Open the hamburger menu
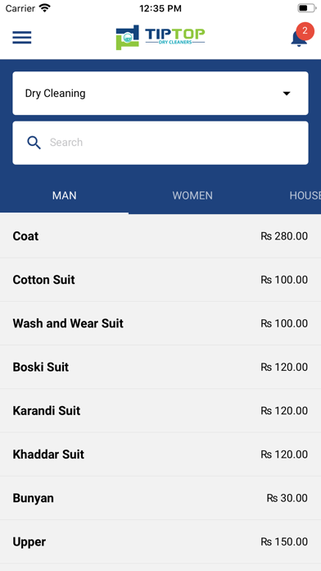The height and width of the screenshot is (571, 321). 22,38
